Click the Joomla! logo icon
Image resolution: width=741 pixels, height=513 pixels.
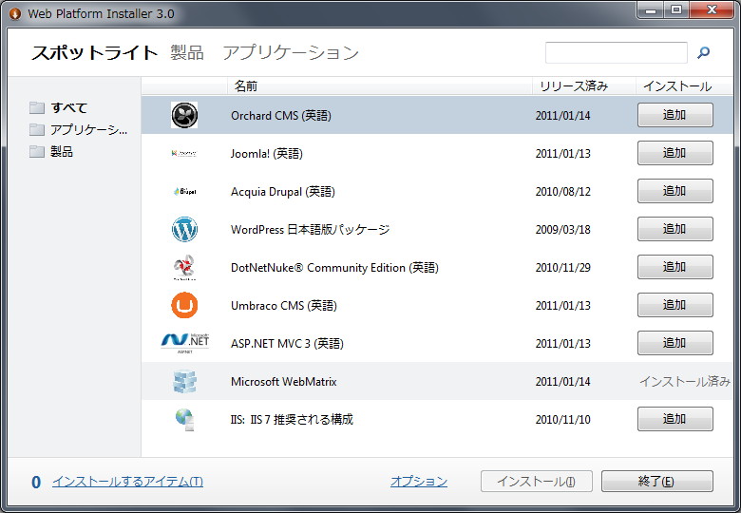point(184,153)
